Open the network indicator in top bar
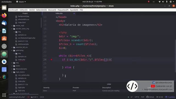176x99 pixels. tap(159, 2)
